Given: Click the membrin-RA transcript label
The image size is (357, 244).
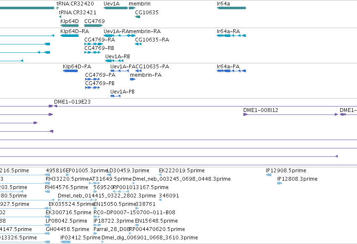Looking at the screenshot, I should pyautogui.click(x=145, y=31).
